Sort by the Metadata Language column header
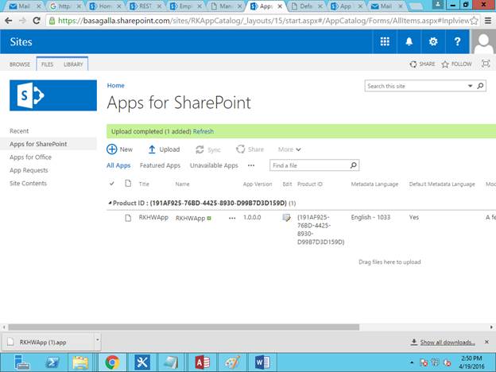Viewport: 496px width, 372px height. (374, 184)
